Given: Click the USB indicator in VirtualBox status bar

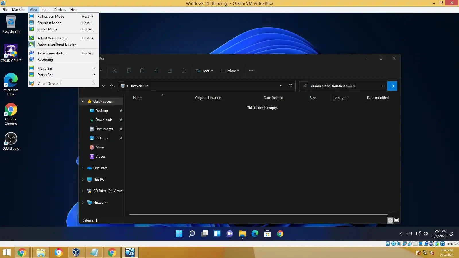Looking at the screenshot, I should coord(410,244).
